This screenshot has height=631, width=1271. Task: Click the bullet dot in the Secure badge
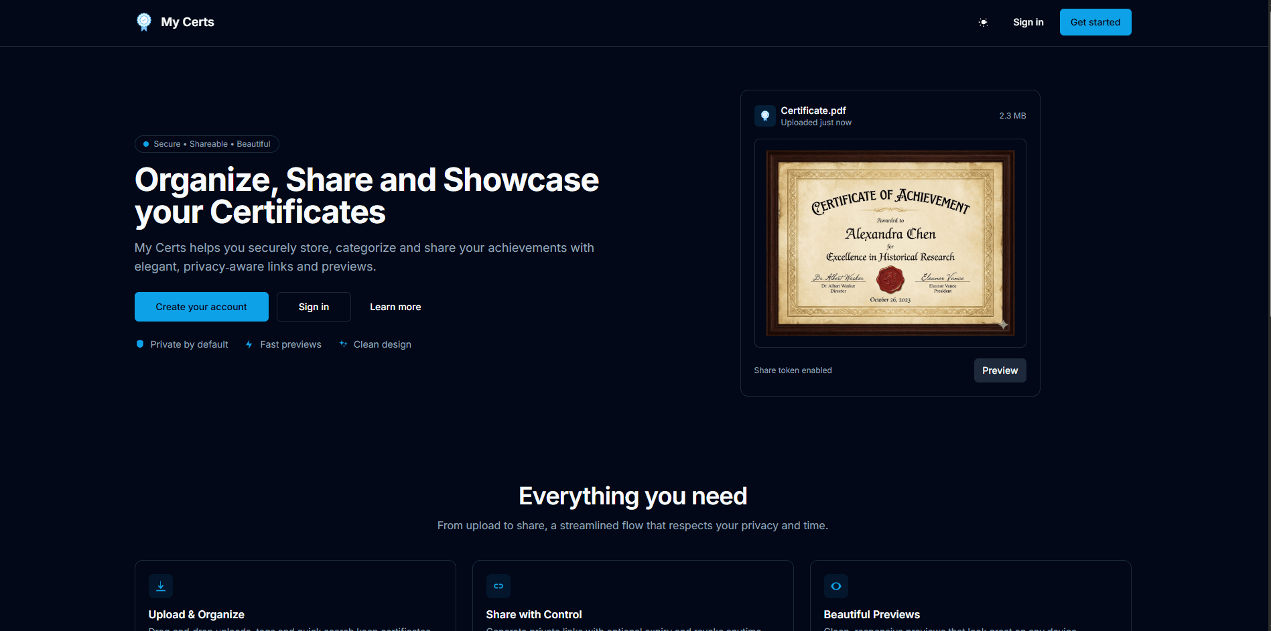145,143
